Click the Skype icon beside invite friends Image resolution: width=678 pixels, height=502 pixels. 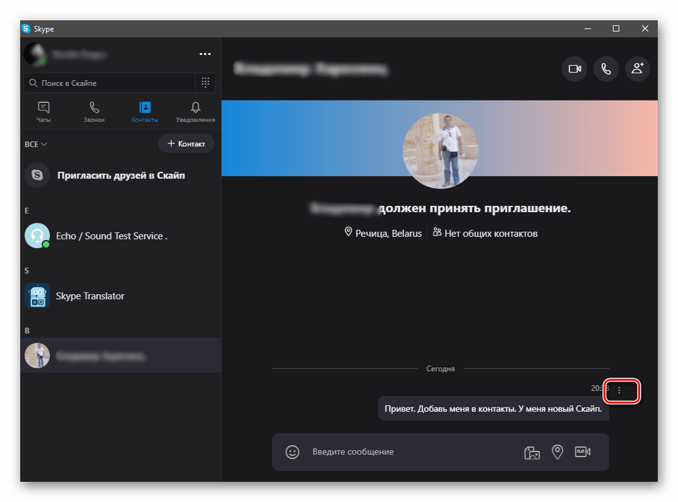click(x=37, y=175)
